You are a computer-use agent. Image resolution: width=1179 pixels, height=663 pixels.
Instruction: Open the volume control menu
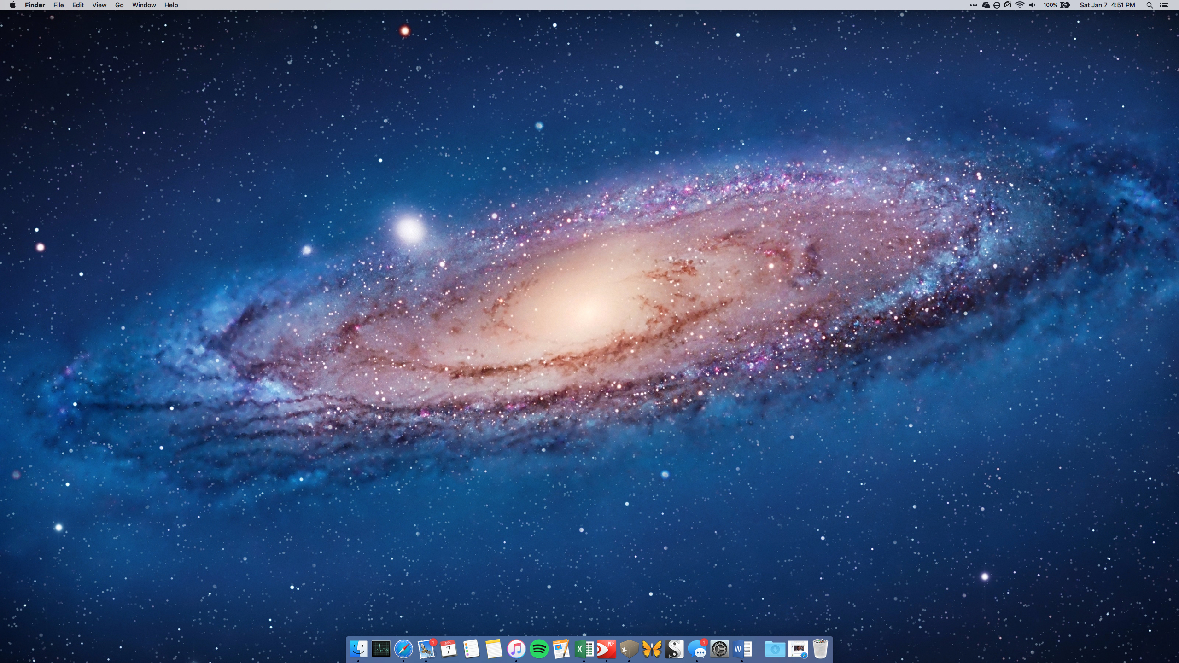pyautogui.click(x=1032, y=5)
